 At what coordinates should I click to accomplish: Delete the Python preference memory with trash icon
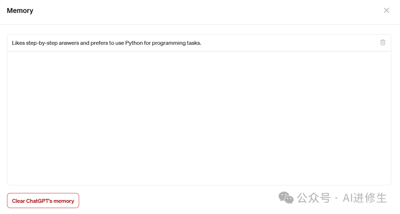(x=383, y=43)
